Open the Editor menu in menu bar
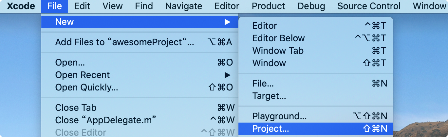This screenshot has width=448, height=137. click(x=227, y=6)
